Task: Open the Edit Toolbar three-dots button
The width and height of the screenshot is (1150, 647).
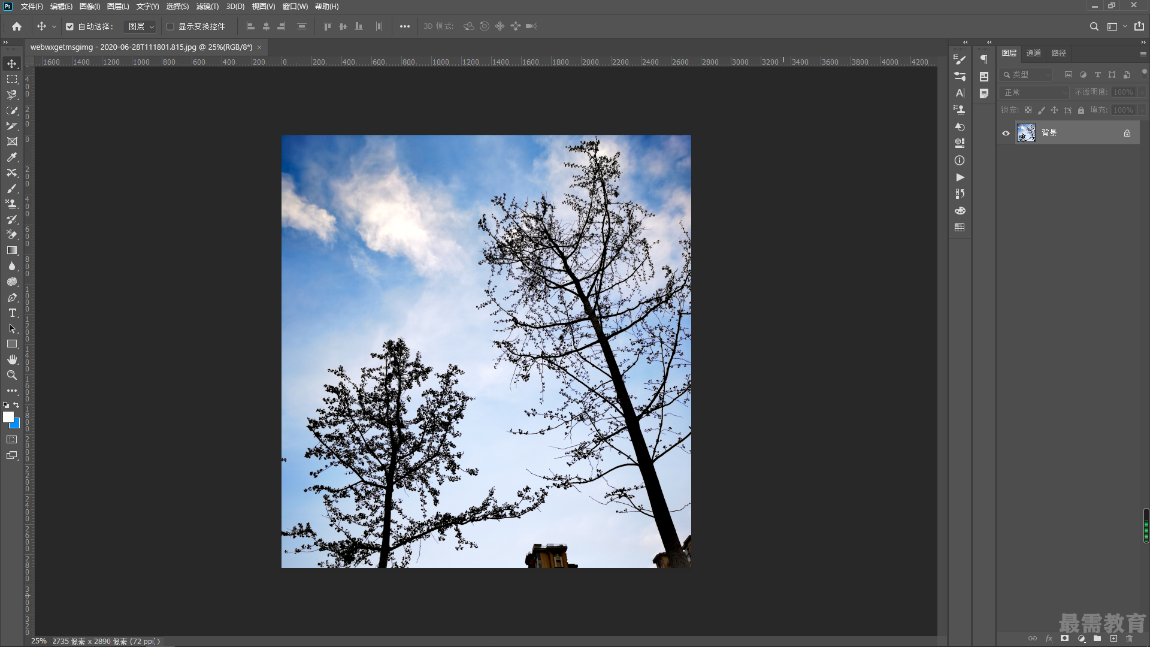Action: coord(12,391)
